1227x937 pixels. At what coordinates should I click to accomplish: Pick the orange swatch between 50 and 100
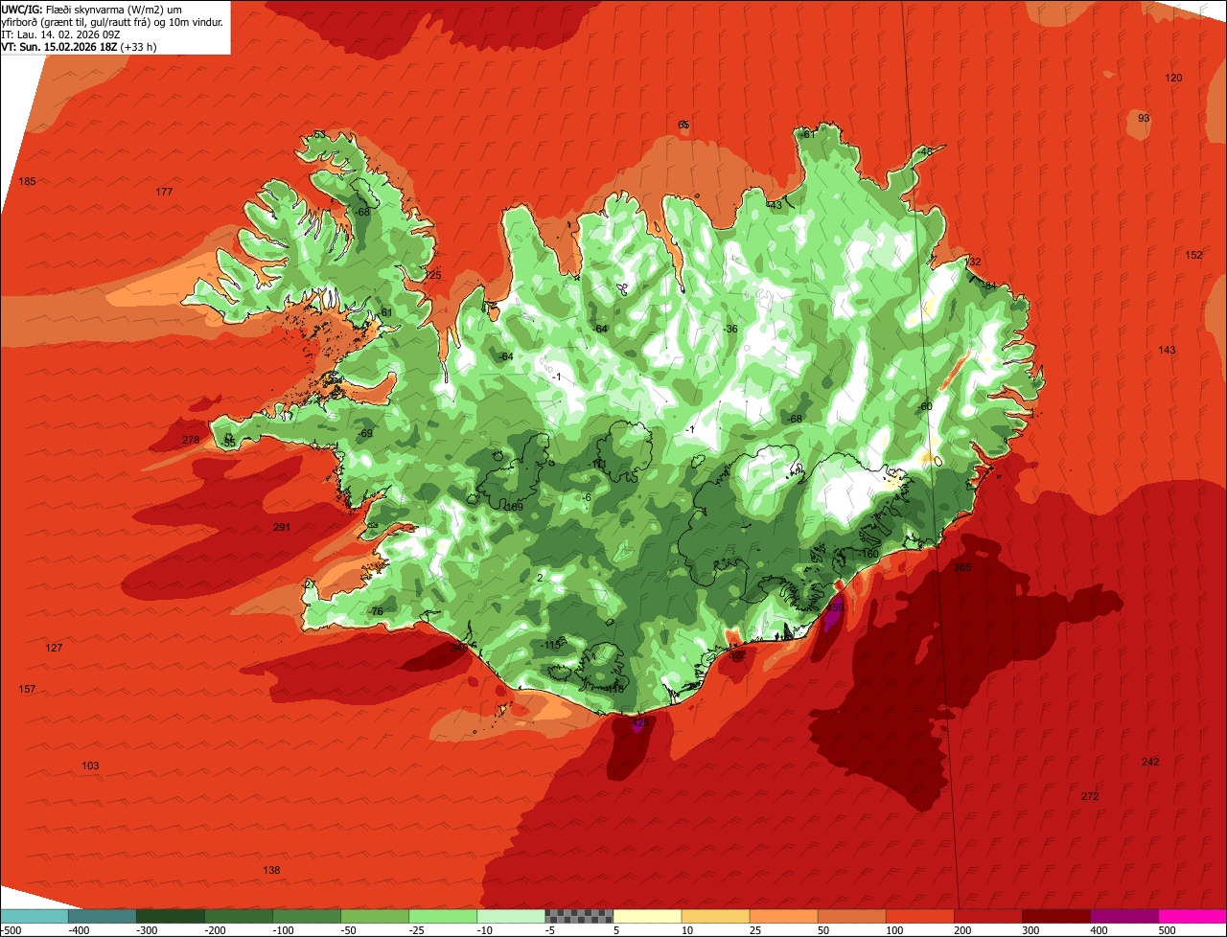tap(851, 916)
